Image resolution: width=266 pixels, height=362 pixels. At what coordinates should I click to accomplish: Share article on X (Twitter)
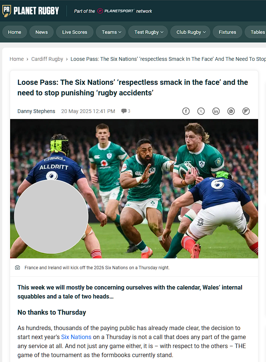tap(201, 111)
